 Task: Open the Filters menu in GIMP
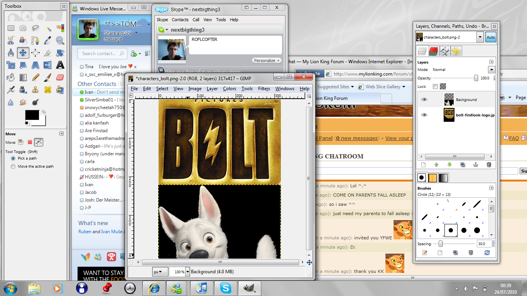(264, 89)
